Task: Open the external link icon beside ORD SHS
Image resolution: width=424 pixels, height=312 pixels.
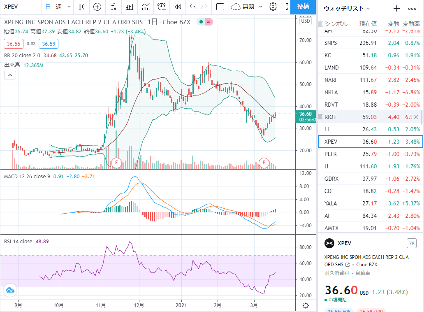Action: click(348, 265)
